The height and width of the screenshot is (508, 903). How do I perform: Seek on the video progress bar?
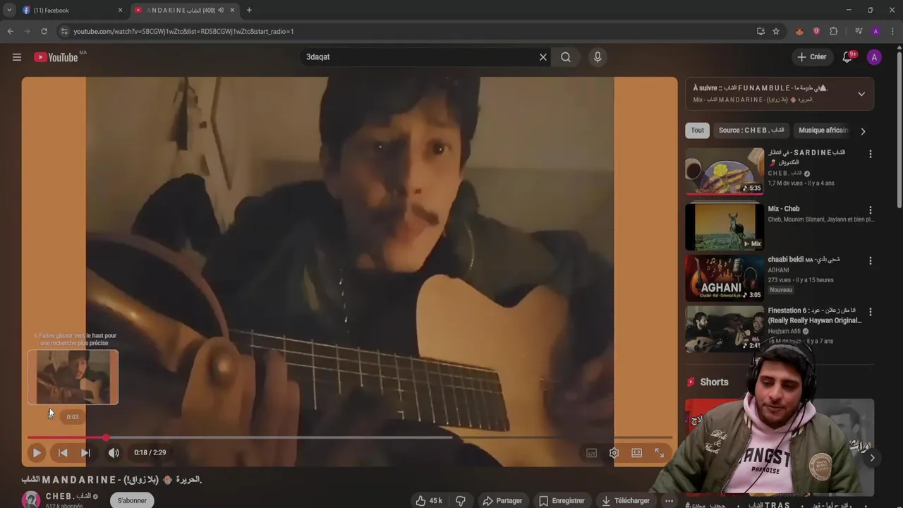pyautogui.click(x=349, y=437)
